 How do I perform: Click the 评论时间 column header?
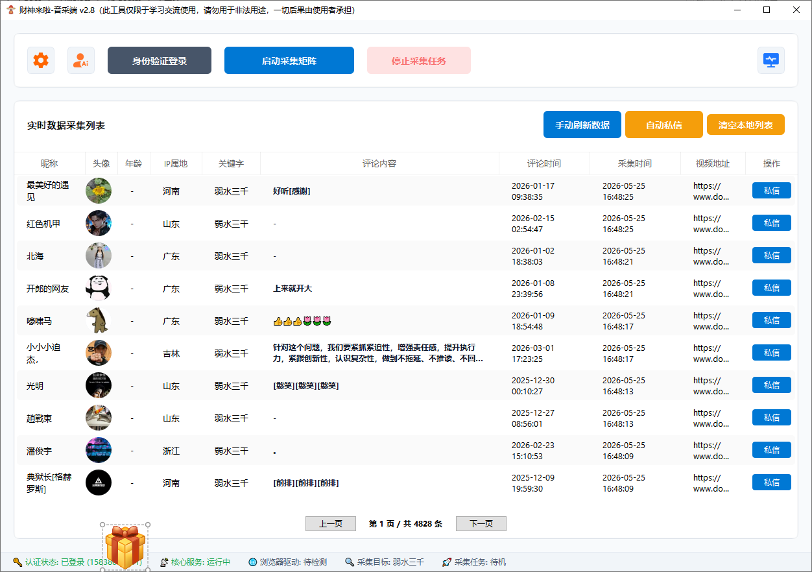pos(544,163)
